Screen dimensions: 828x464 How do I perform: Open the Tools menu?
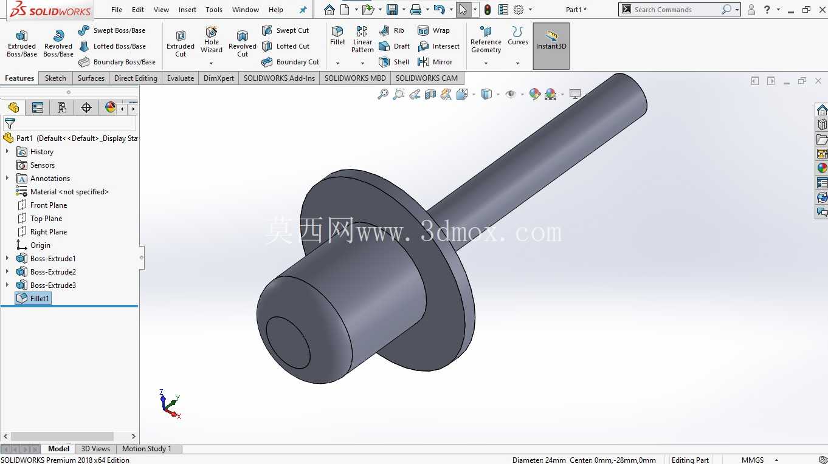pyautogui.click(x=214, y=10)
